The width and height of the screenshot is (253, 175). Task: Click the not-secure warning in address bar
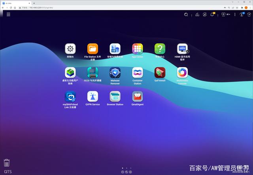tap(23, 8)
